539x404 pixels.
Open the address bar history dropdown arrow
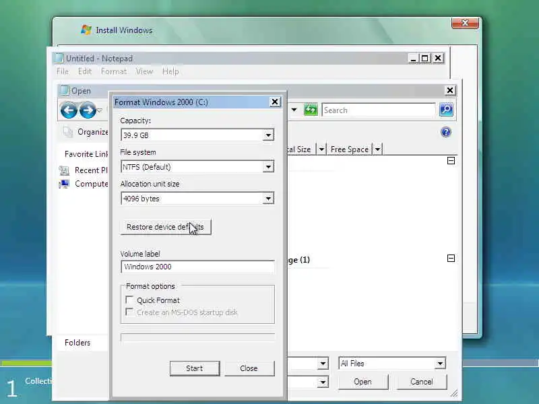click(294, 110)
